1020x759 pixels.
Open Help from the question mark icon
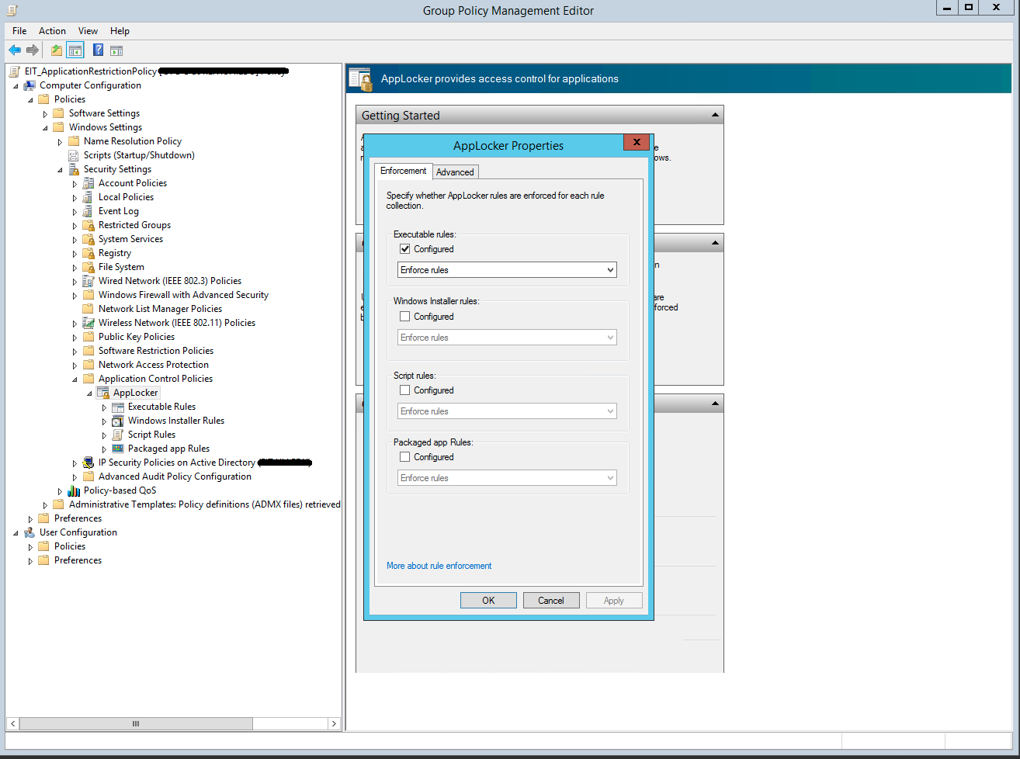click(x=98, y=50)
